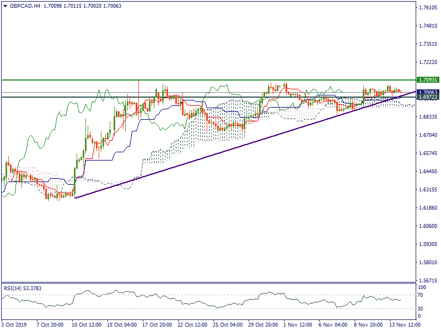This screenshot has width=441, height=331.
Task: Select the green 1.70931 price label
Action: (428, 80)
